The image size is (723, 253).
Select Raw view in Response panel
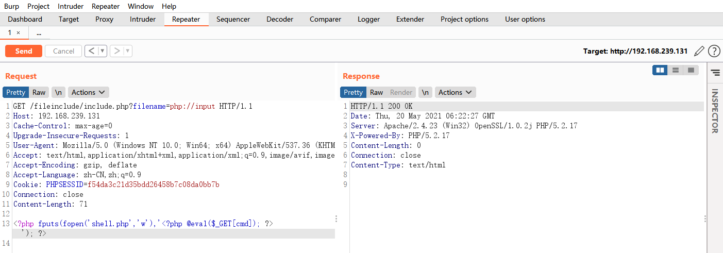(376, 92)
